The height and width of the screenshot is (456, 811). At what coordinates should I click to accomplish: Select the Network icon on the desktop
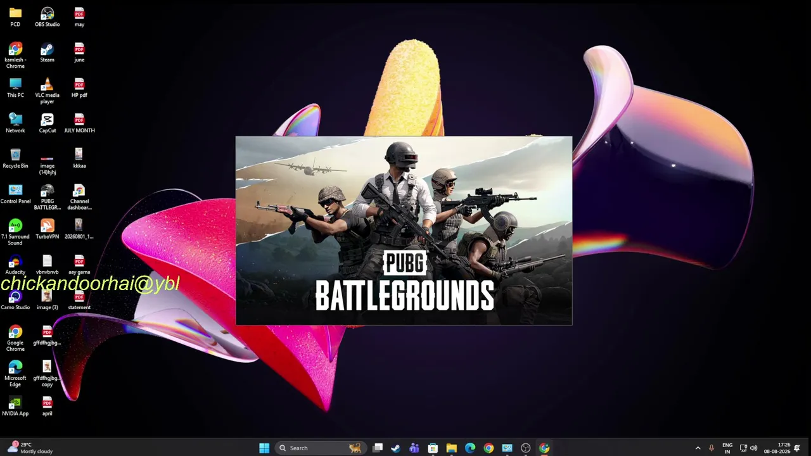click(15, 123)
